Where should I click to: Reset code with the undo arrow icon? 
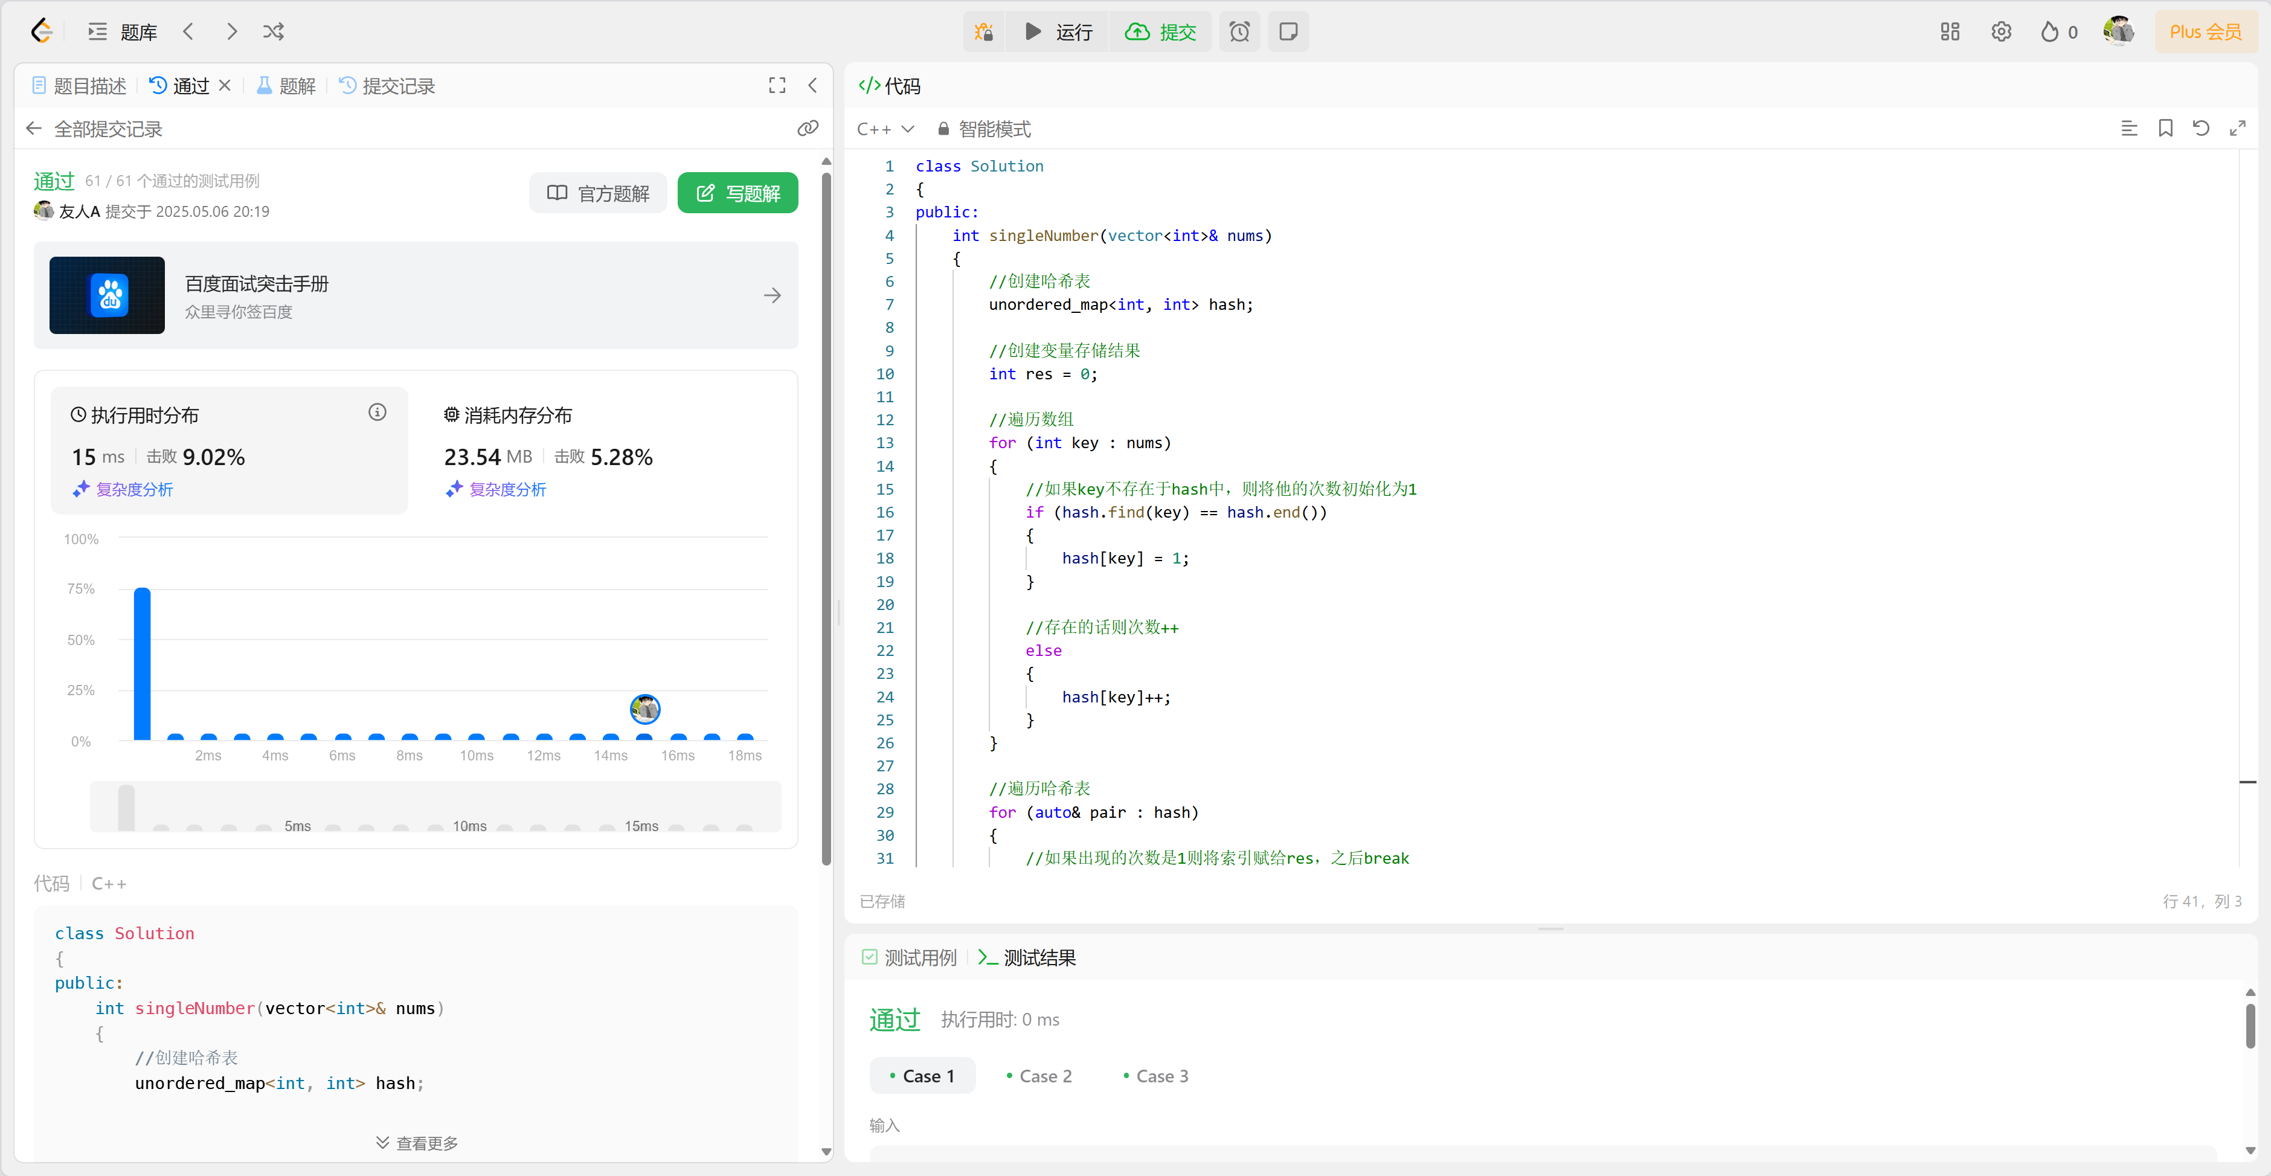[2202, 129]
